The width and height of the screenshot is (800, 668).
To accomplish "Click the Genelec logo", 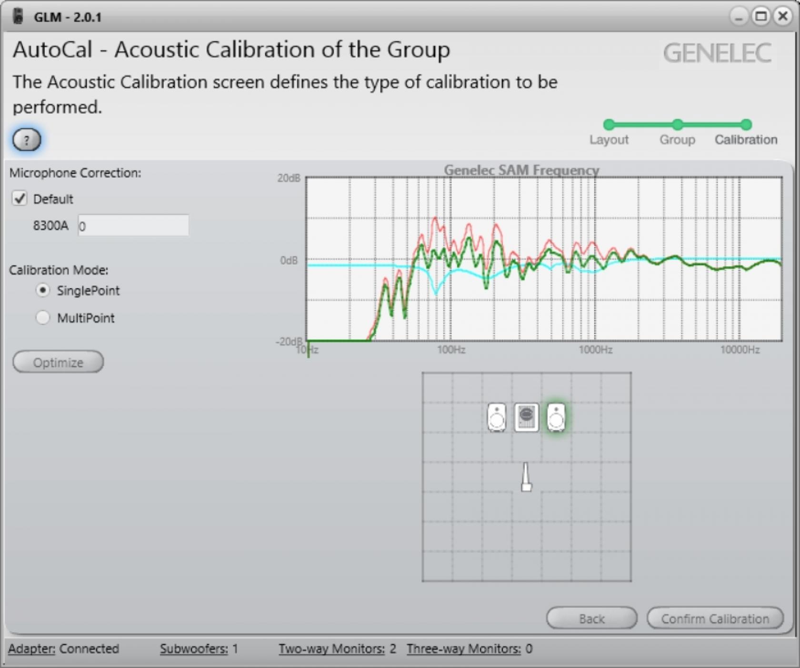I will (x=717, y=53).
